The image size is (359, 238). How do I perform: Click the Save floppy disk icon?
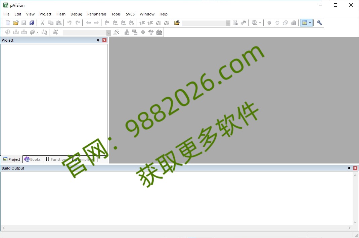click(x=24, y=23)
